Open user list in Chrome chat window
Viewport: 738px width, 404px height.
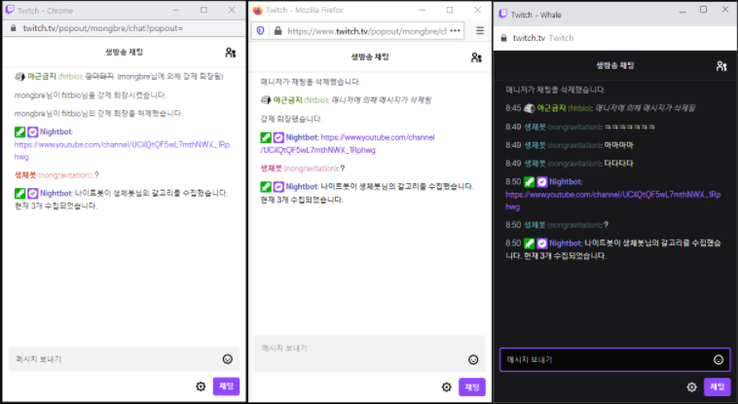pos(230,53)
